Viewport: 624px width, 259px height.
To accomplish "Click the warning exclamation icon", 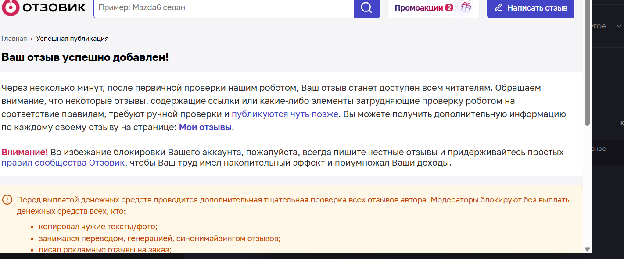I will coord(7,200).
